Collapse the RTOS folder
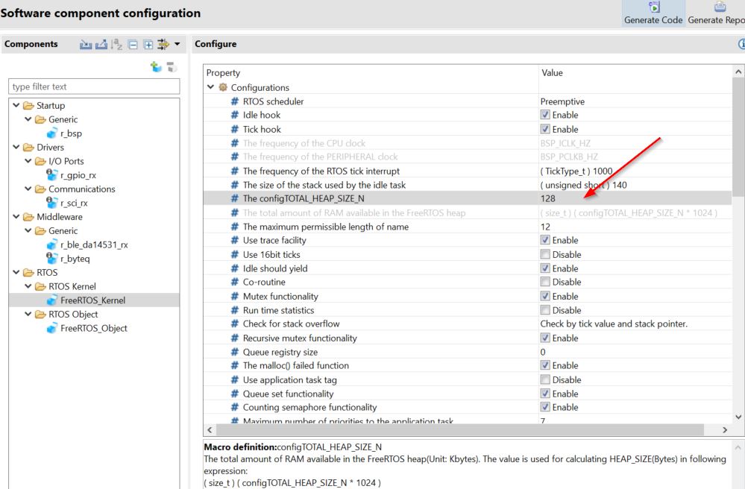Viewport: 745px width, 489px height. click(x=16, y=272)
